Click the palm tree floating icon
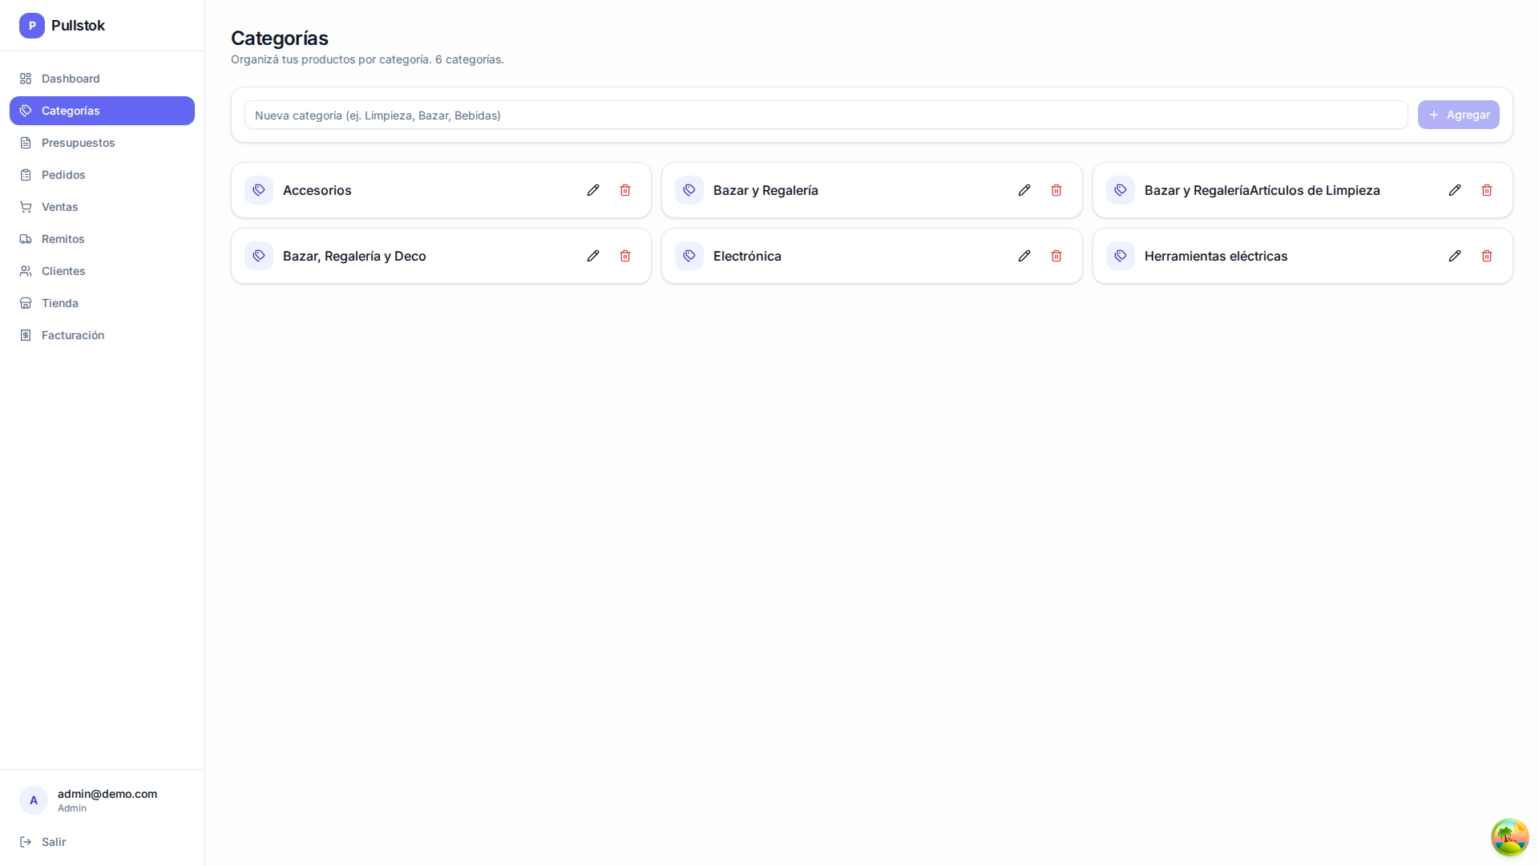1539x866 pixels. point(1509,836)
